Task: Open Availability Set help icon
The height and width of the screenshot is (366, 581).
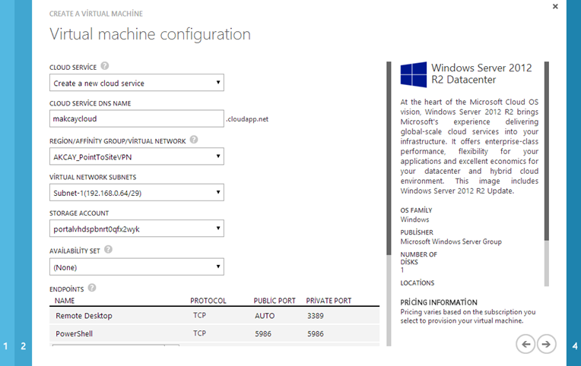Action: [x=108, y=249]
